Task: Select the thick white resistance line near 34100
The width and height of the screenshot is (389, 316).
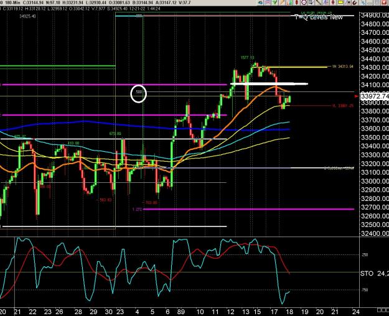Action: click(269, 84)
